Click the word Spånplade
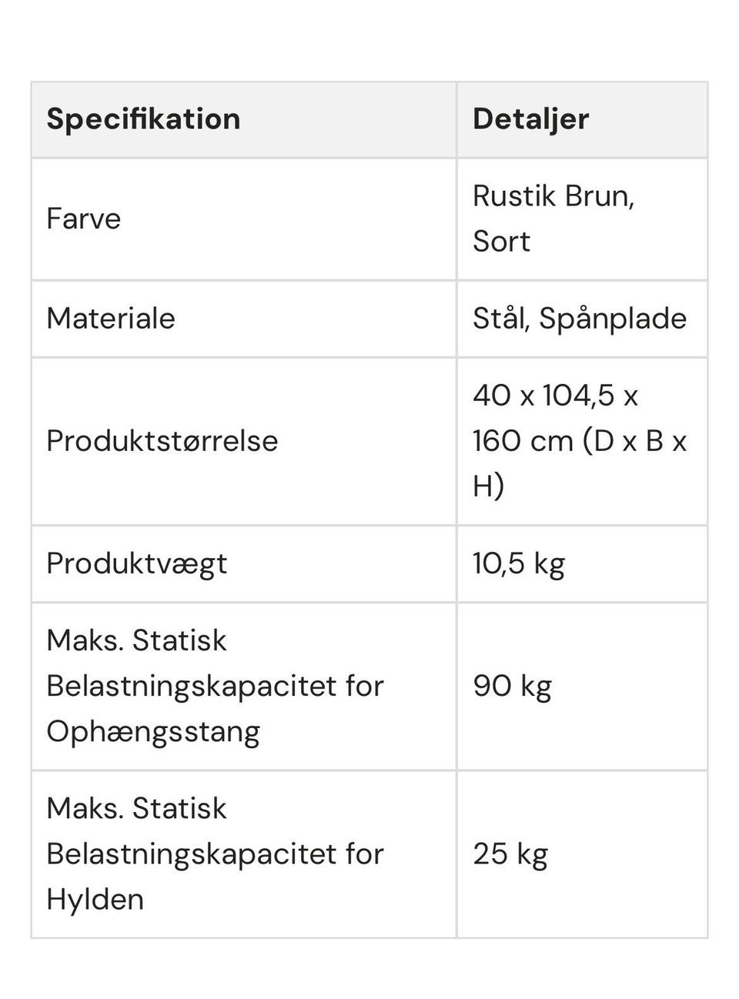The width and height of the screenshot is (739, 999). pos(613,319)
